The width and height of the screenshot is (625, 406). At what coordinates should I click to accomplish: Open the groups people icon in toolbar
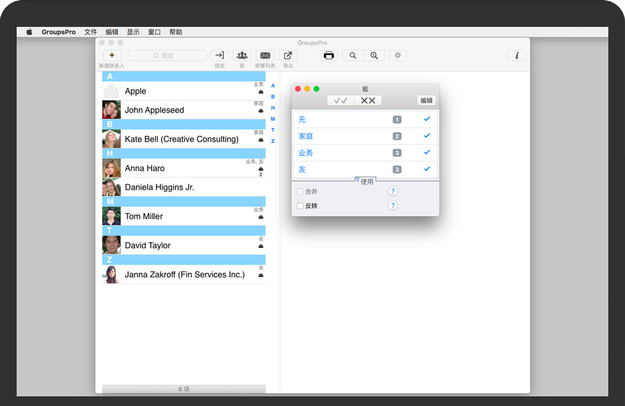(x=242, y=56)
